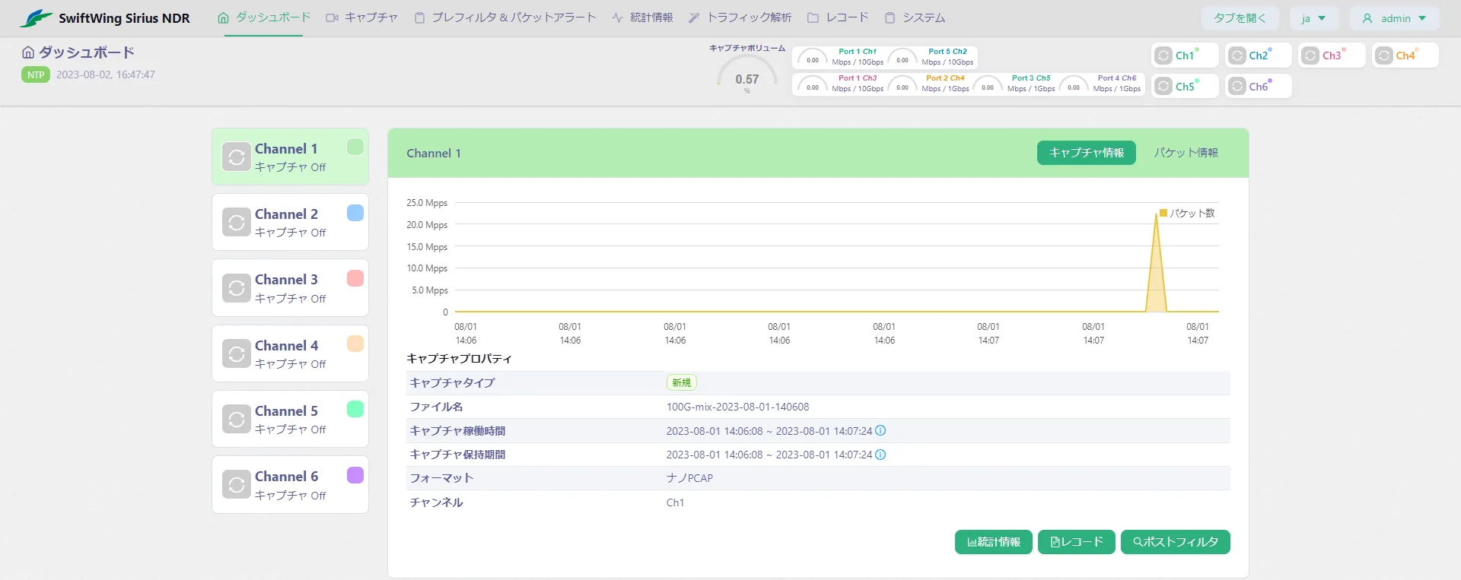The image size is (1461, 580).
Task: Click the Channel 2 blue color swatch
Action: 355,213
